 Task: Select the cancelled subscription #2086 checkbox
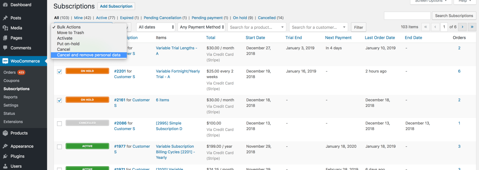59,123
